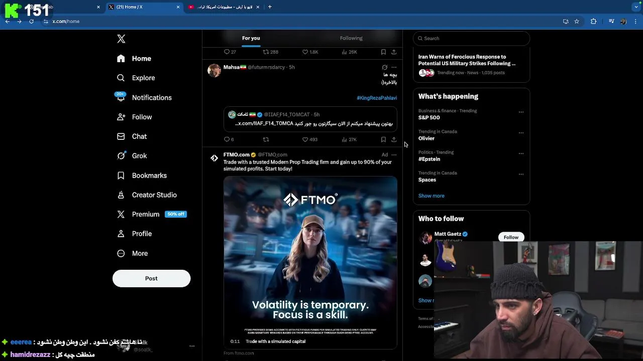Open more options for the S&P 500 trend
The height and width of the screenshot is (361, 643).
click(521, 112)
